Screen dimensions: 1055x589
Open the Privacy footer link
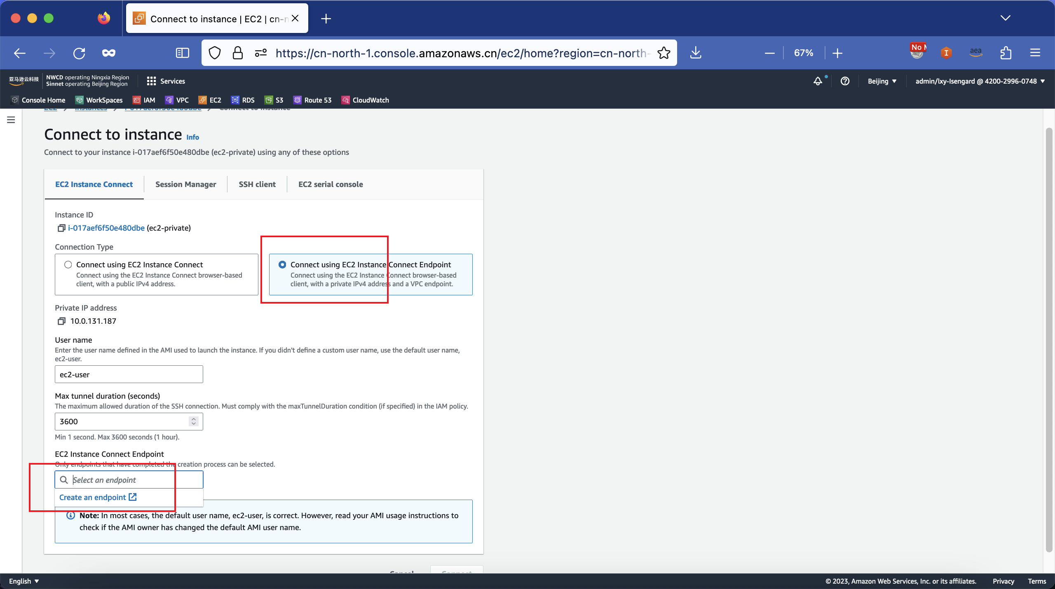pos(1003,581)
